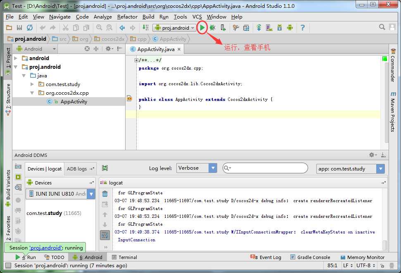This screenshot has width=401, height=273.
Task: Open the IUNI U810 device dropdown
Action: tap(60, 194)
